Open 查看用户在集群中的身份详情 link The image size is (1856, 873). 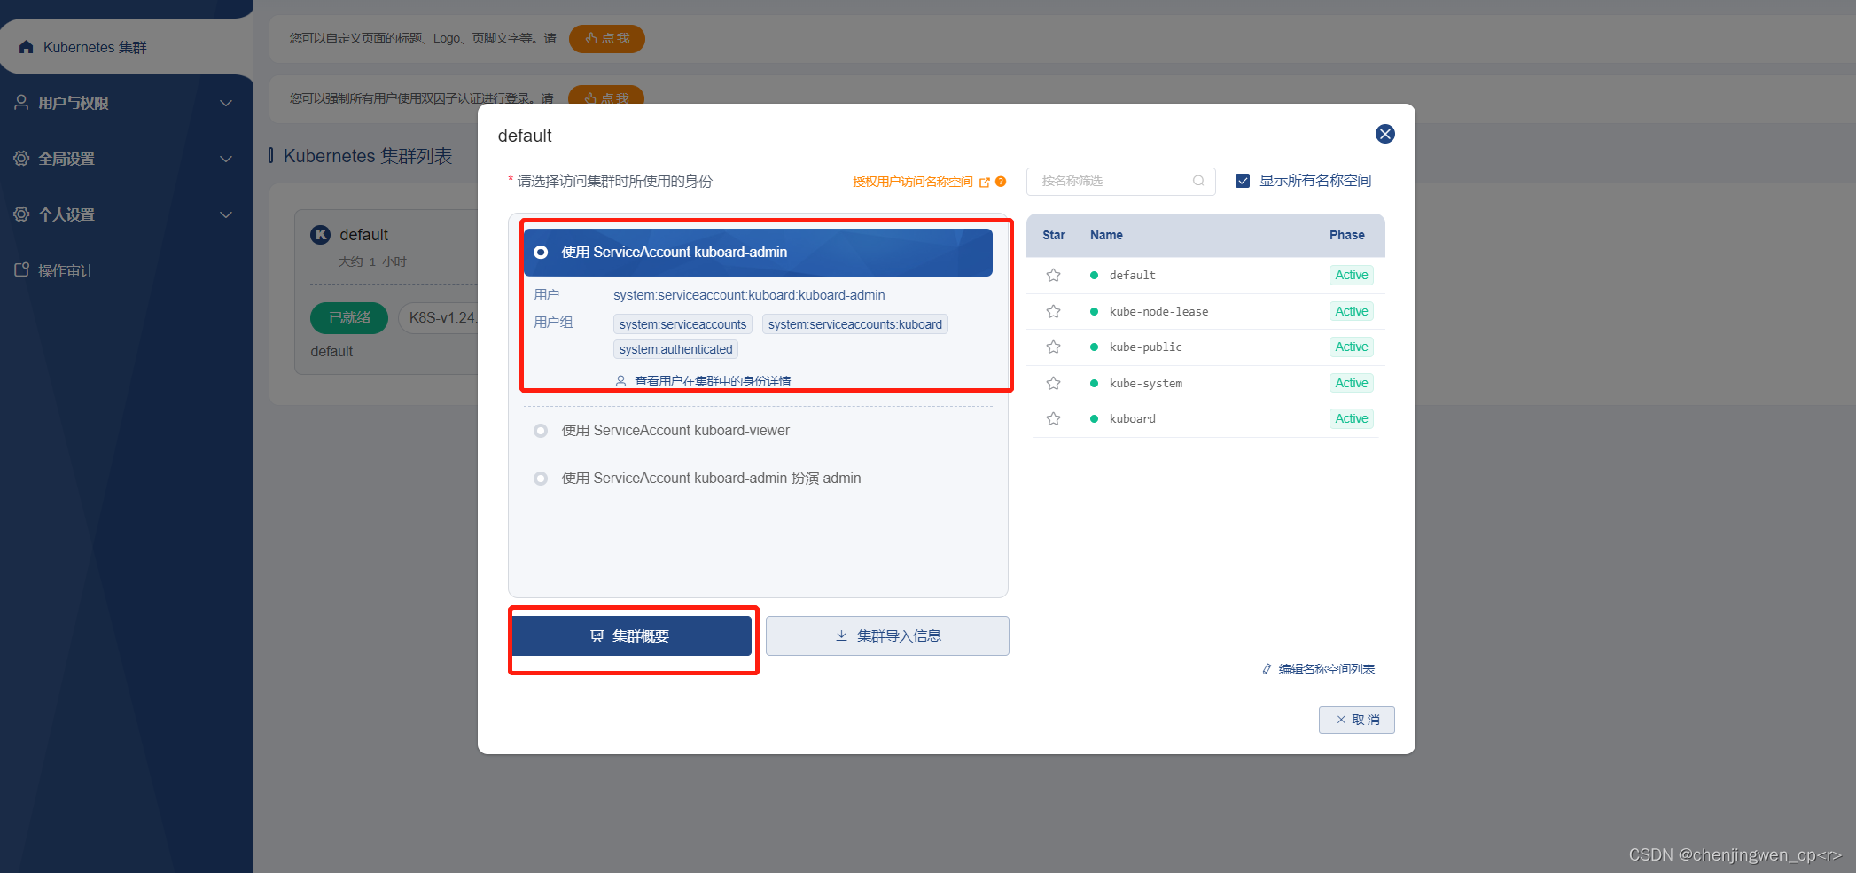[713, 381]
